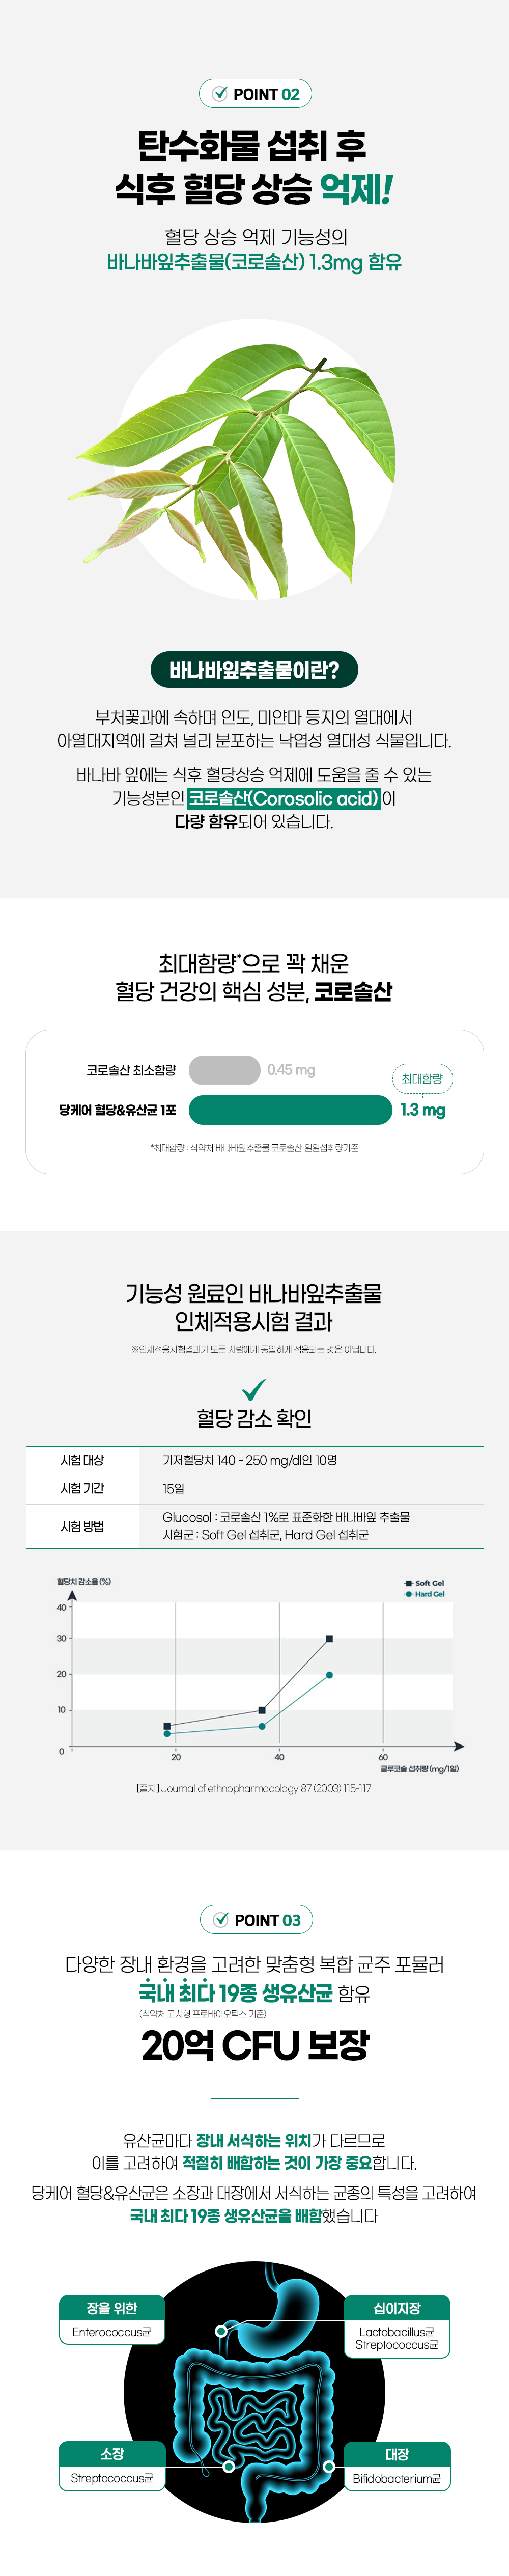Click the Soft Gel legend square marker

click(x=408, y=1583)
